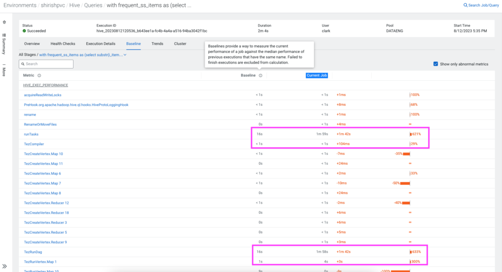Open the Cluster tab
502x272 pixels.
180,44
